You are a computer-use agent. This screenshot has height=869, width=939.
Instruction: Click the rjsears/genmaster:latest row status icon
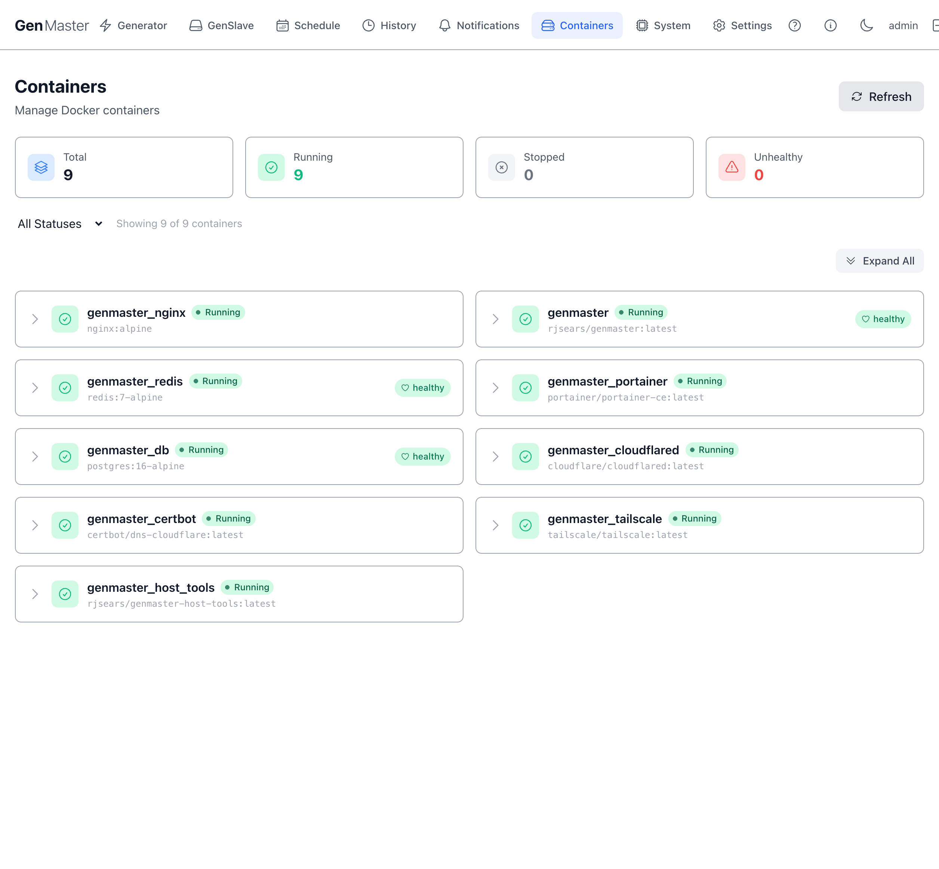pos(526,319)
